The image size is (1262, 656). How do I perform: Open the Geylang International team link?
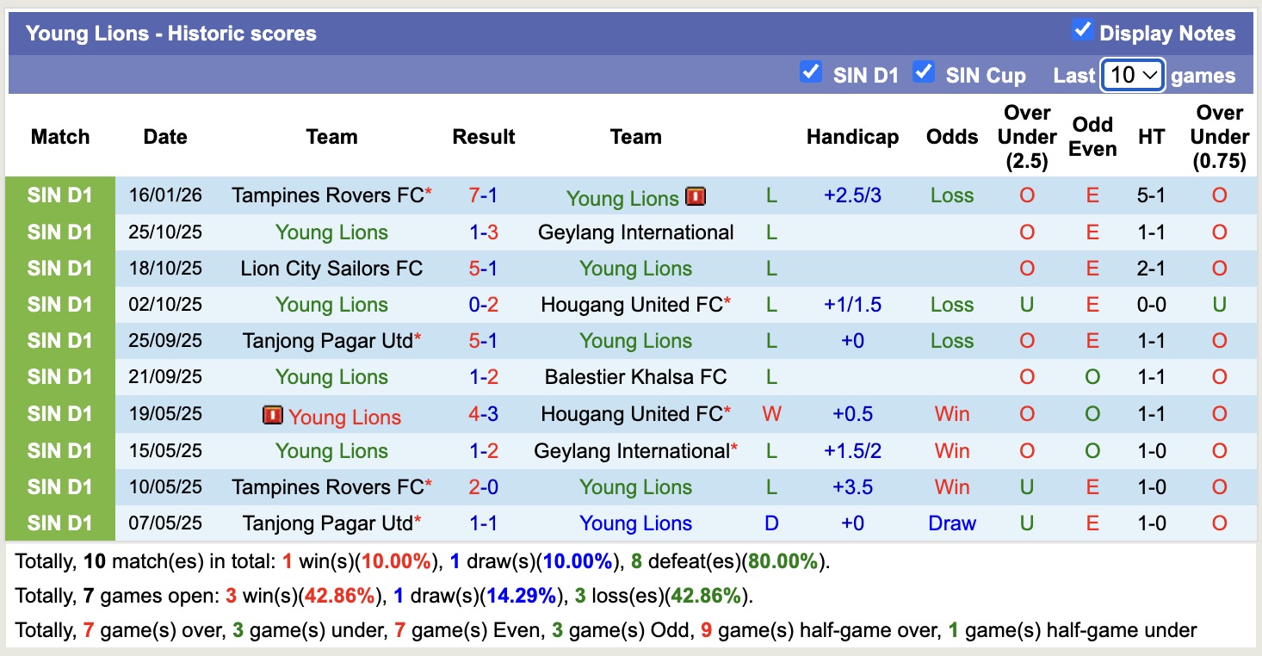point(635,232)
